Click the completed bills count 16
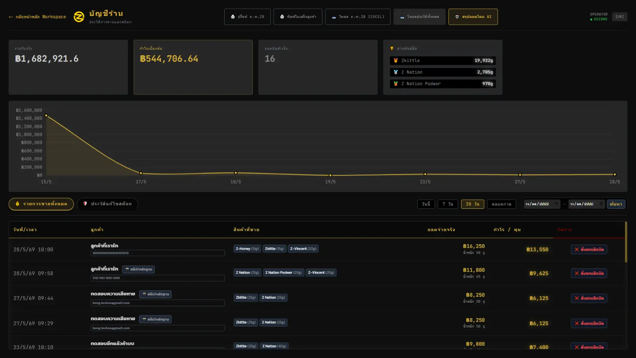 (x=270, y=59)
